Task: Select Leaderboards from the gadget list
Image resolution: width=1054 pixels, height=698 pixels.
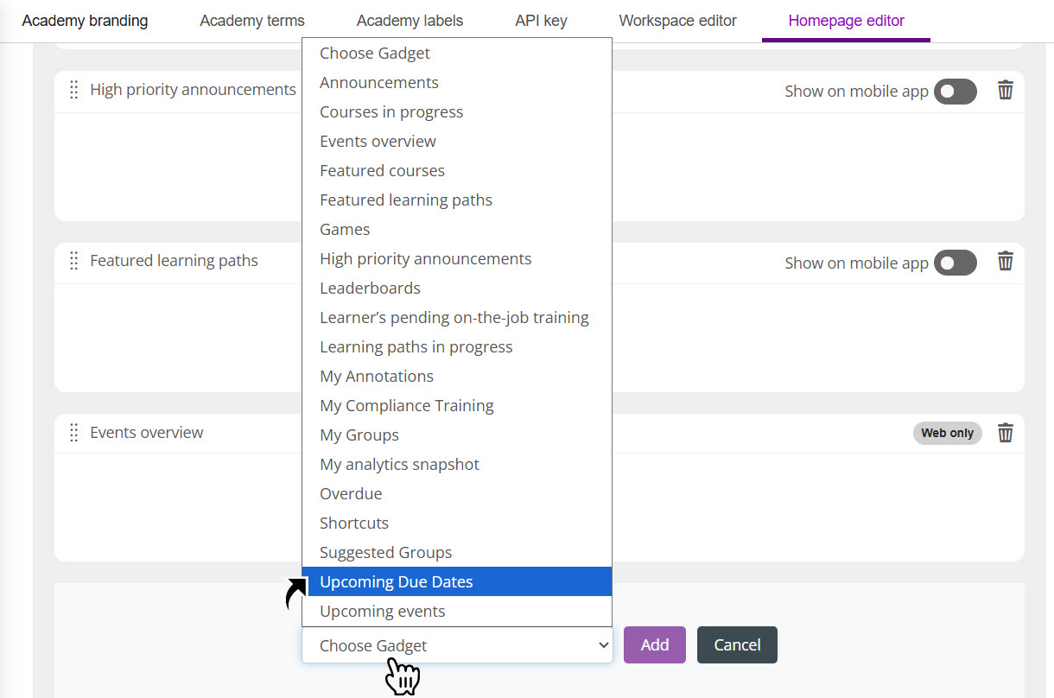Action: [x=370, y=288]
